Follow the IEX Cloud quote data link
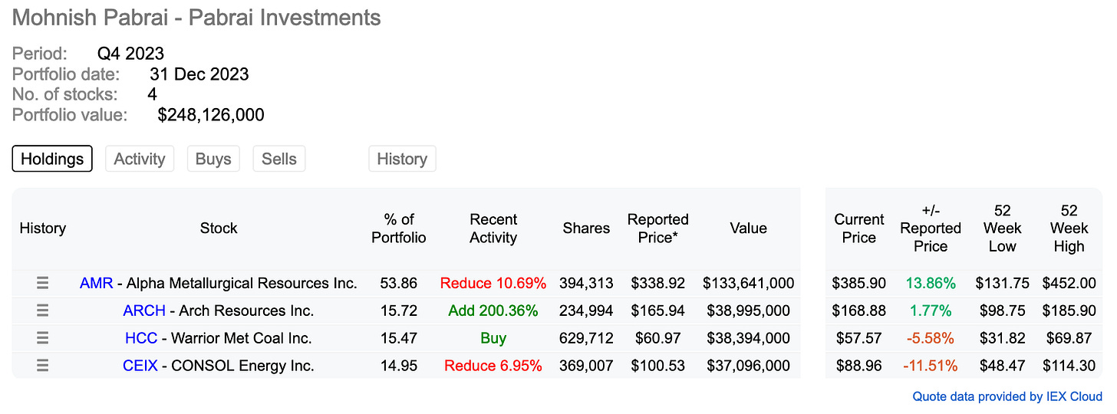The width and height of the screenshot is (1117, 414). [1007, 397]
